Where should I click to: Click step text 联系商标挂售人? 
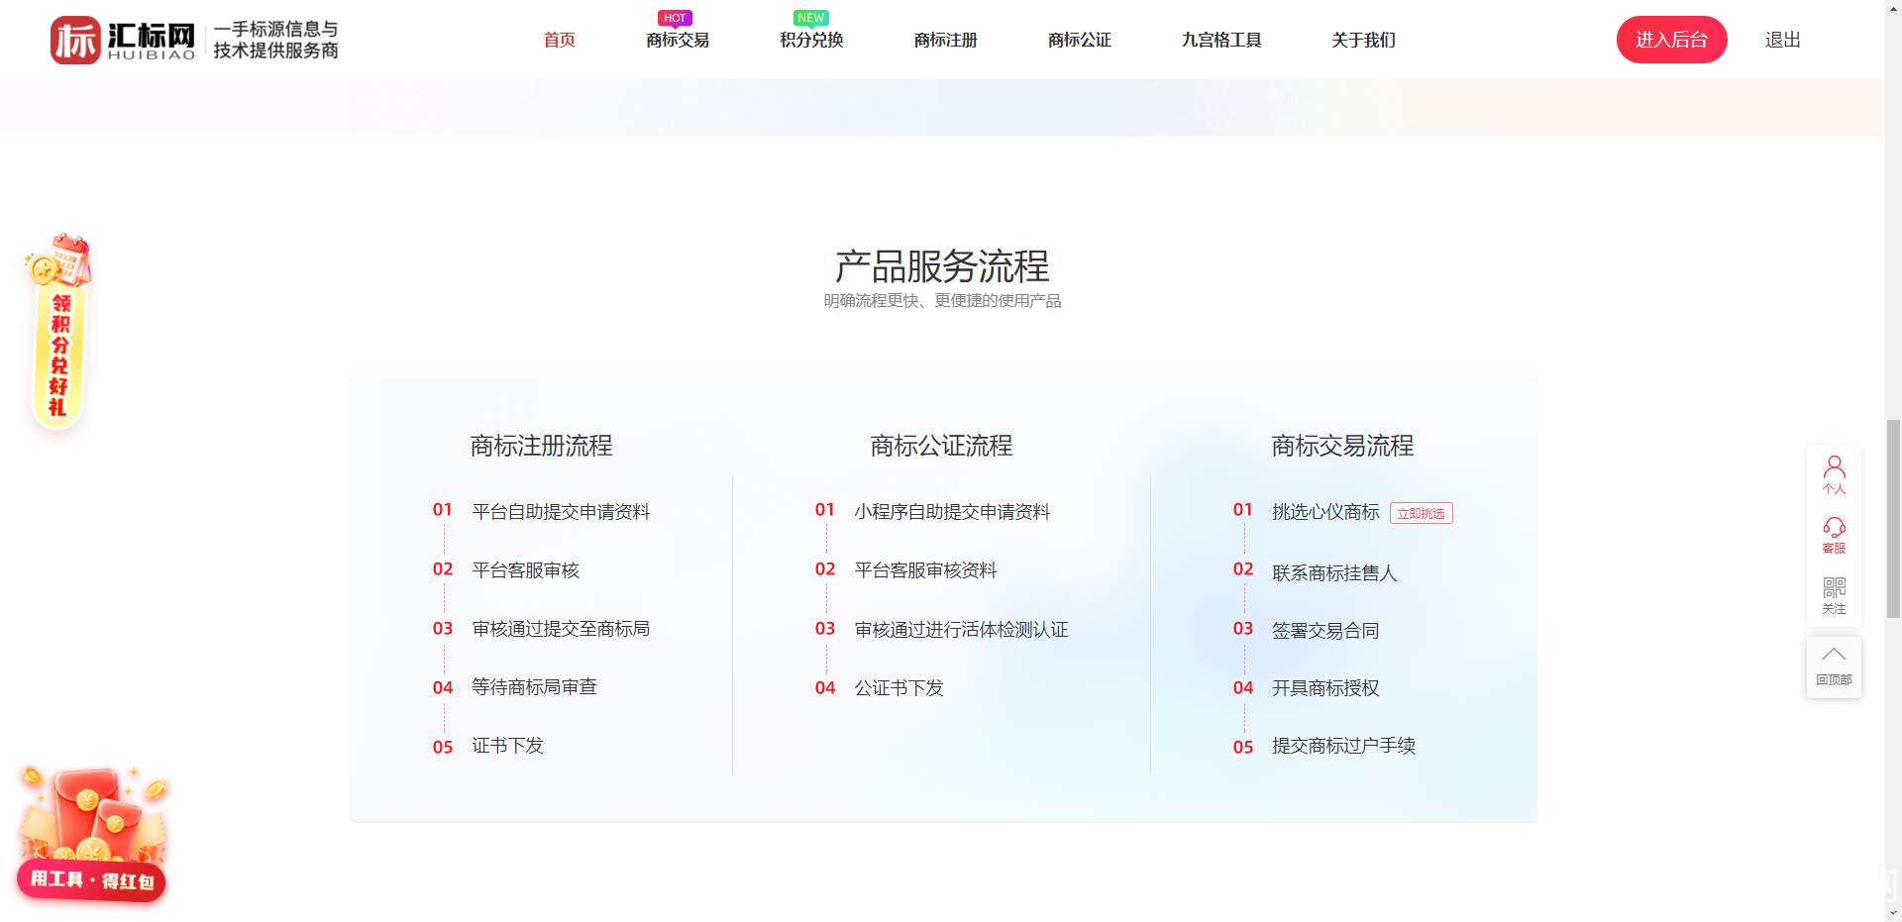1334,573
